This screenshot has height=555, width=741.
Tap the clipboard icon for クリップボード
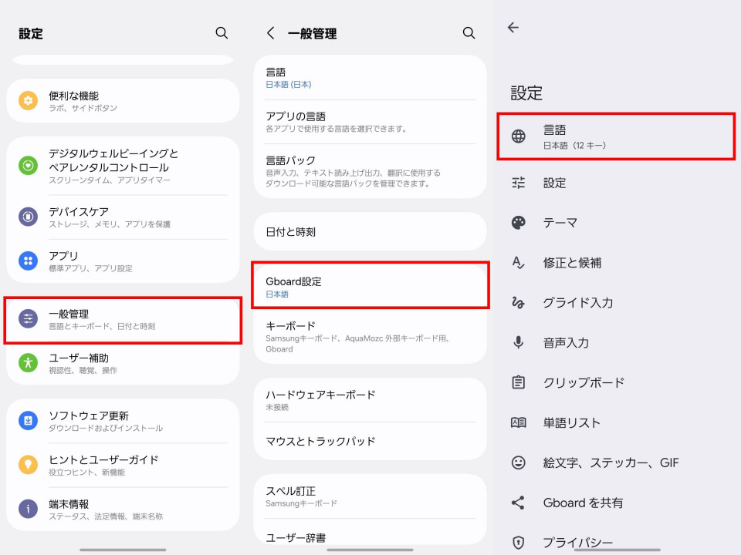point(519,382)
